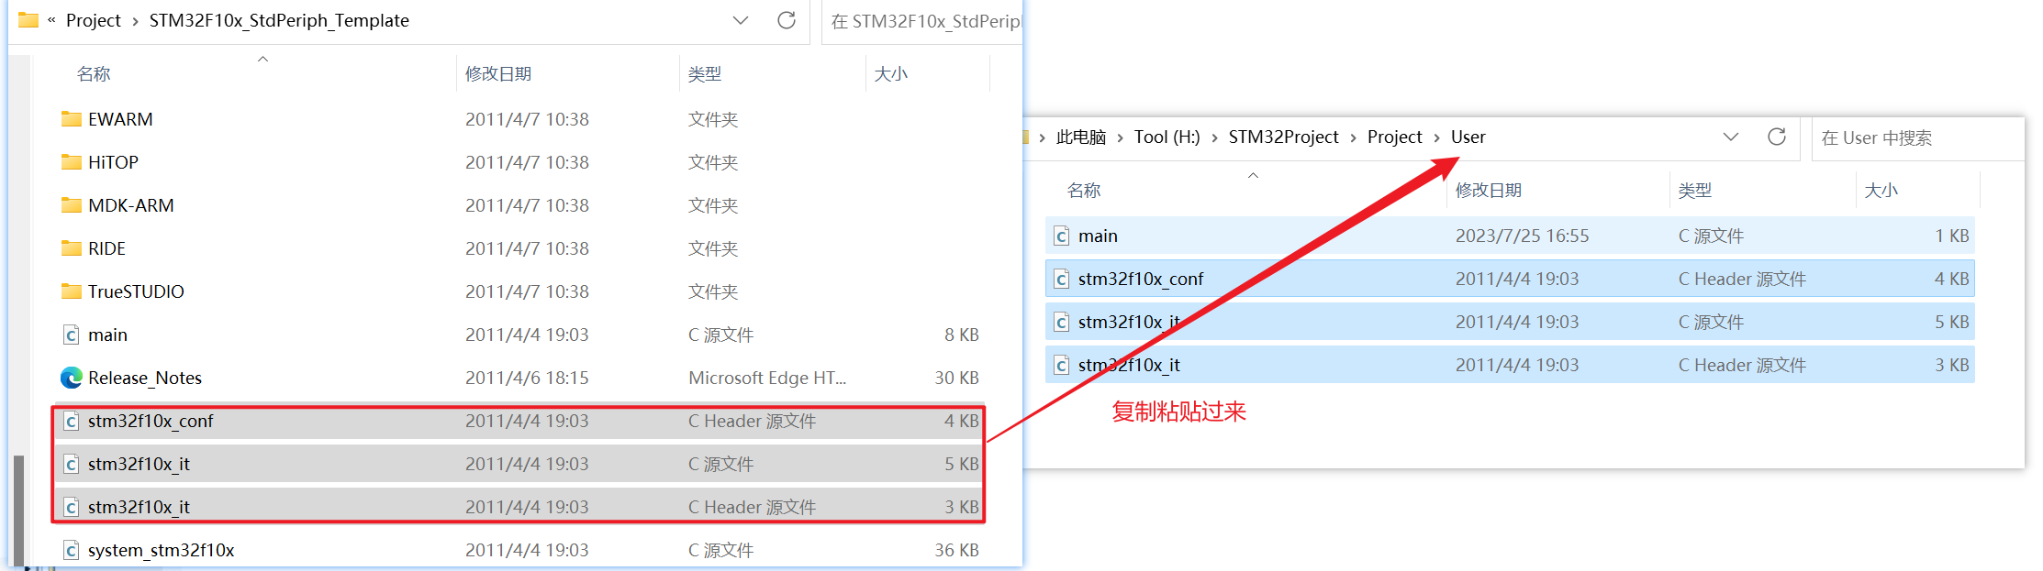The height and width of the screenshot is (571, 2043).
Task: Select the TrueSTUDIO folder row
Action: pyautogui.click(x=519, y=291)
